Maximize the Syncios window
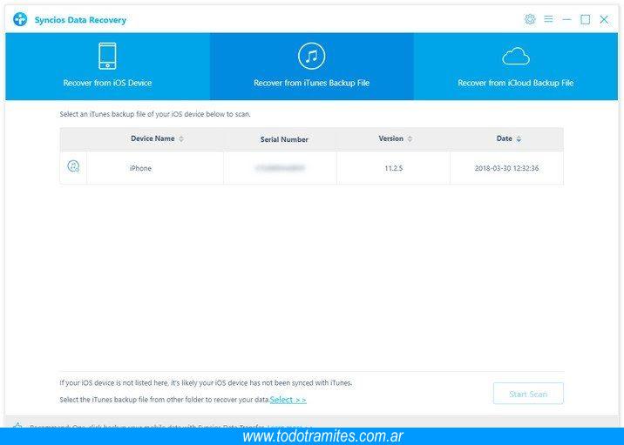The height and width of the screenshot is (445, 624). point(585,19)
